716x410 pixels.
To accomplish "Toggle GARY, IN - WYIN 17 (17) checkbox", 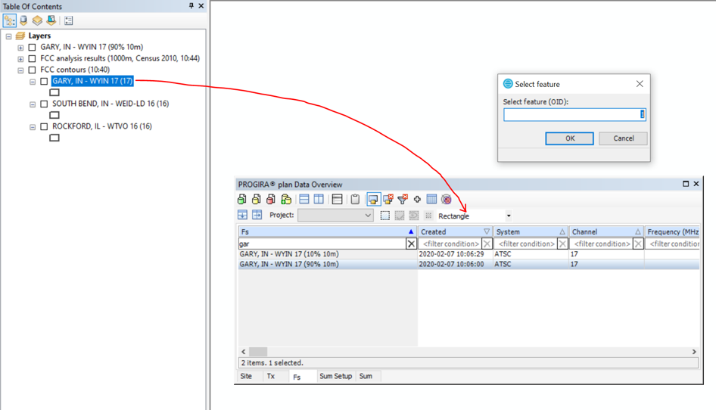I will tap(44, 81).
